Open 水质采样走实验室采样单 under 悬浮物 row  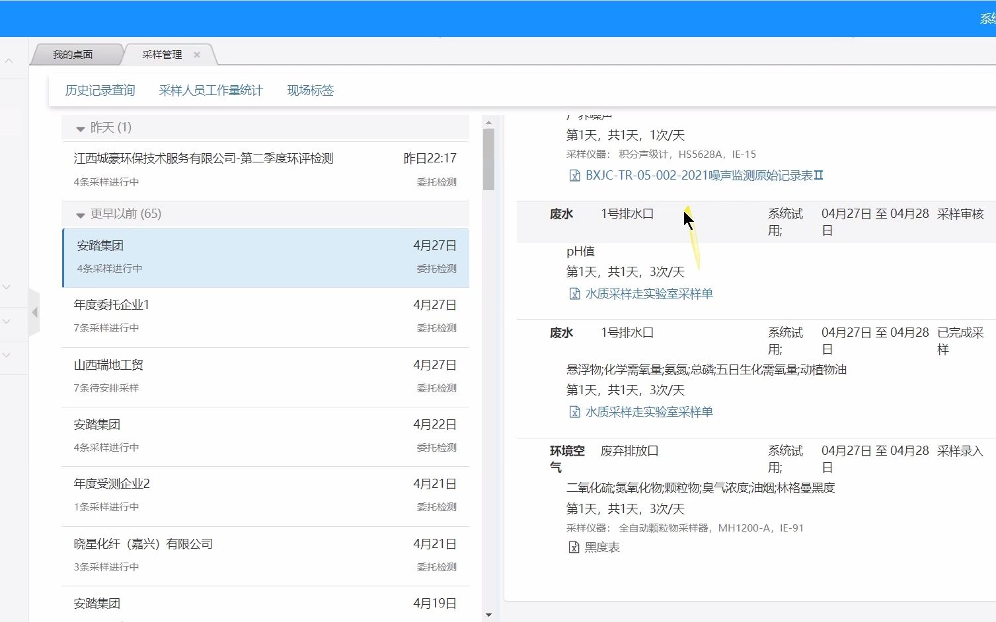click(649, 412)
